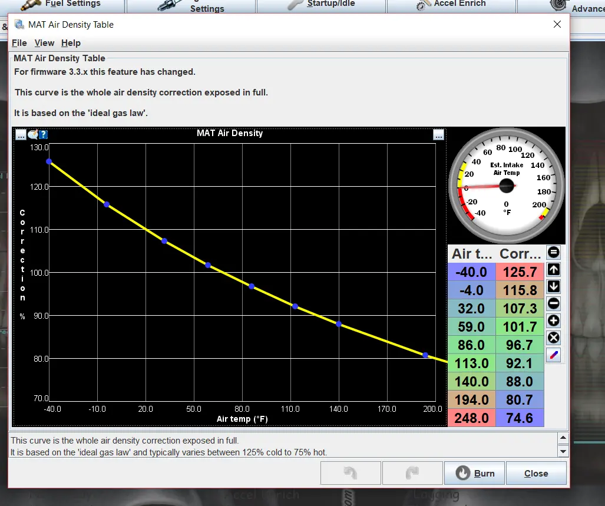Click the down arrow decrement icon

[554, 286]
